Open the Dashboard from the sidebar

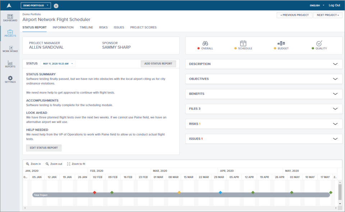(10, 17)
